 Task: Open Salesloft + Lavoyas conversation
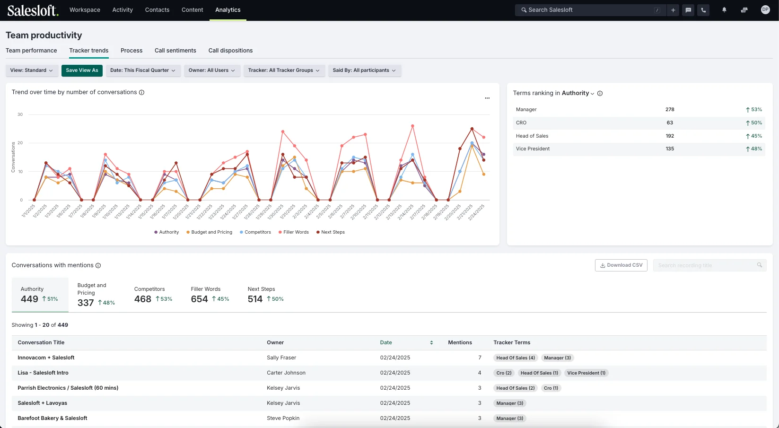tap(43, 403)
